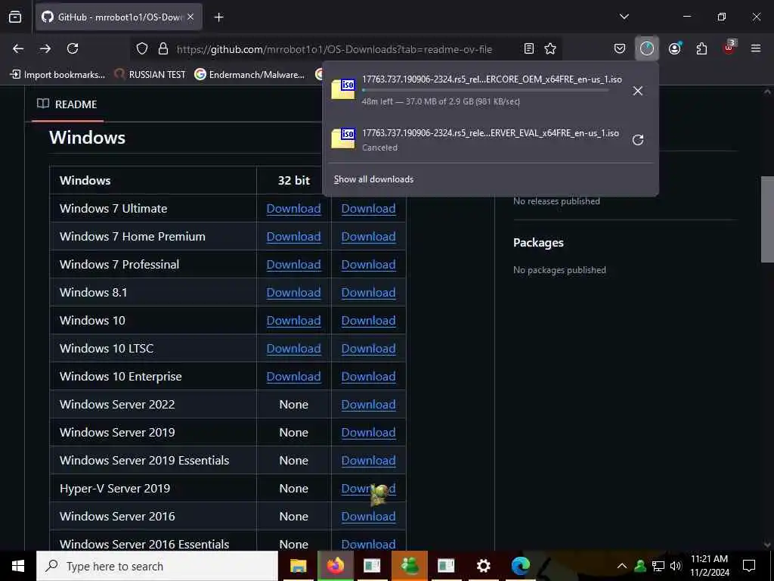This screenshot has width=774, height=581.
Task: Toggle reader view icon in address bar
Action: 528,48
